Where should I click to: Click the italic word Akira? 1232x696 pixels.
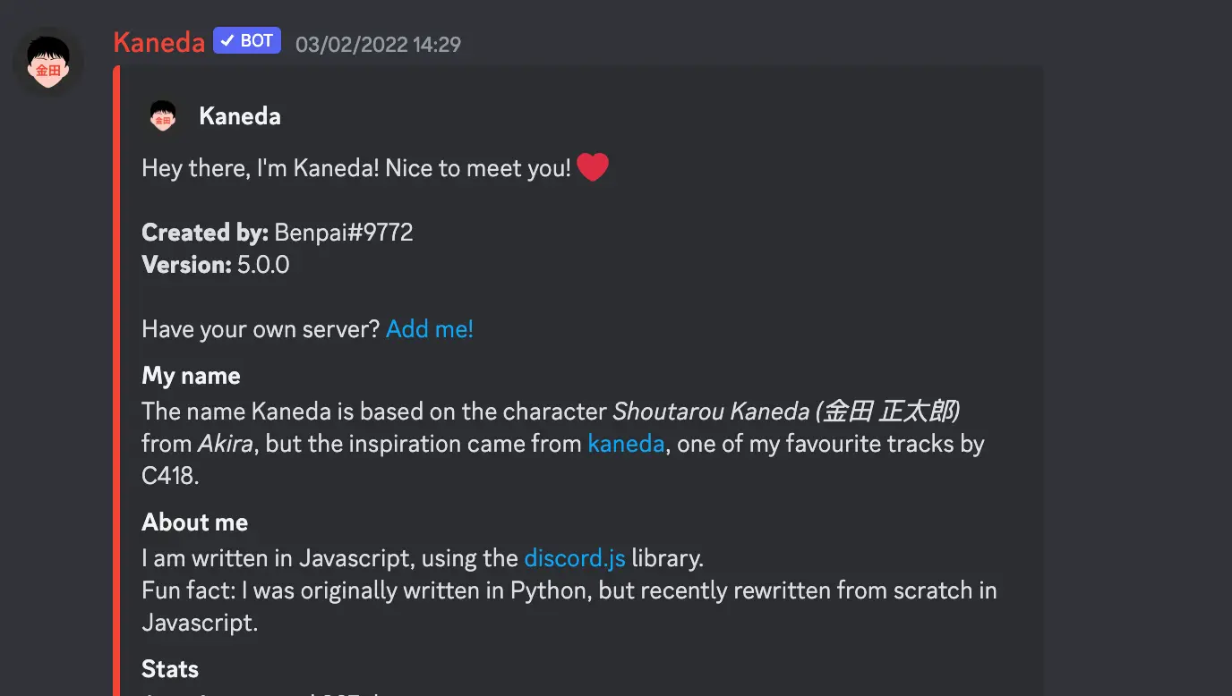tap(225, 444)
